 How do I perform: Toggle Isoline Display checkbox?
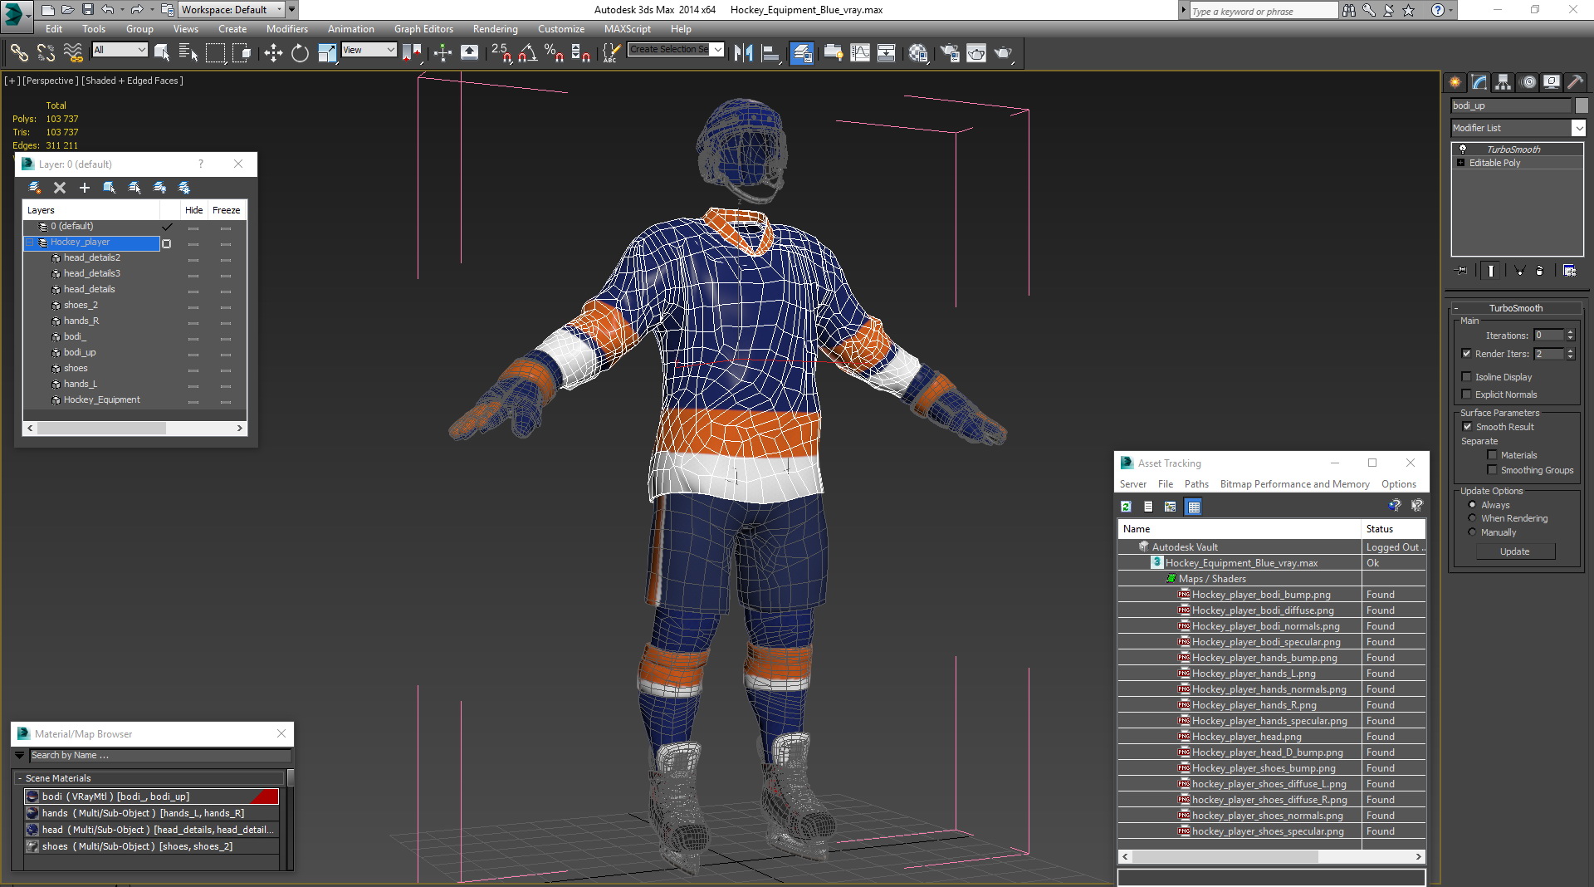click(x=1466, y=377)
